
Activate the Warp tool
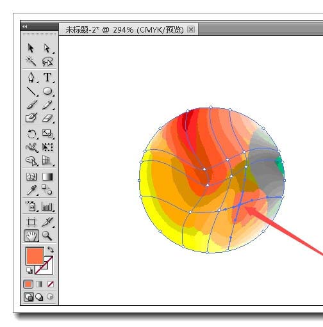coord(31,147)
